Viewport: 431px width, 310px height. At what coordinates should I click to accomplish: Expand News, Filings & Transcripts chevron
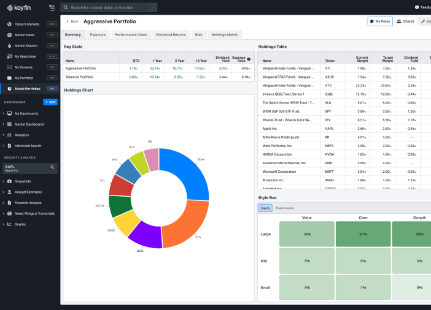(x=3, y=213)
